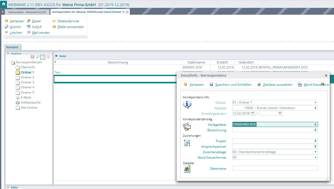Click the Dateienformat link in the toolbar
Viewport: 334px width, 189px height.
pos(68,21)
